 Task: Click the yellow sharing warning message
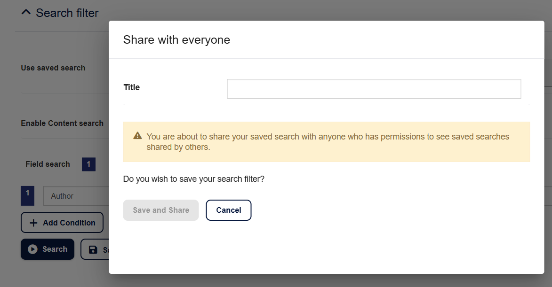pos(328,142)
